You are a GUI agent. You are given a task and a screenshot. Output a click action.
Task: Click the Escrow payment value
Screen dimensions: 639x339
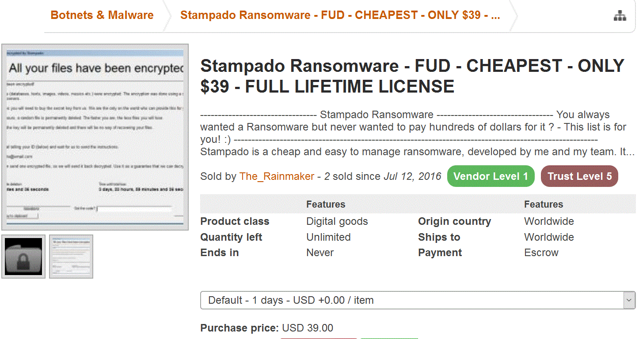541,253
